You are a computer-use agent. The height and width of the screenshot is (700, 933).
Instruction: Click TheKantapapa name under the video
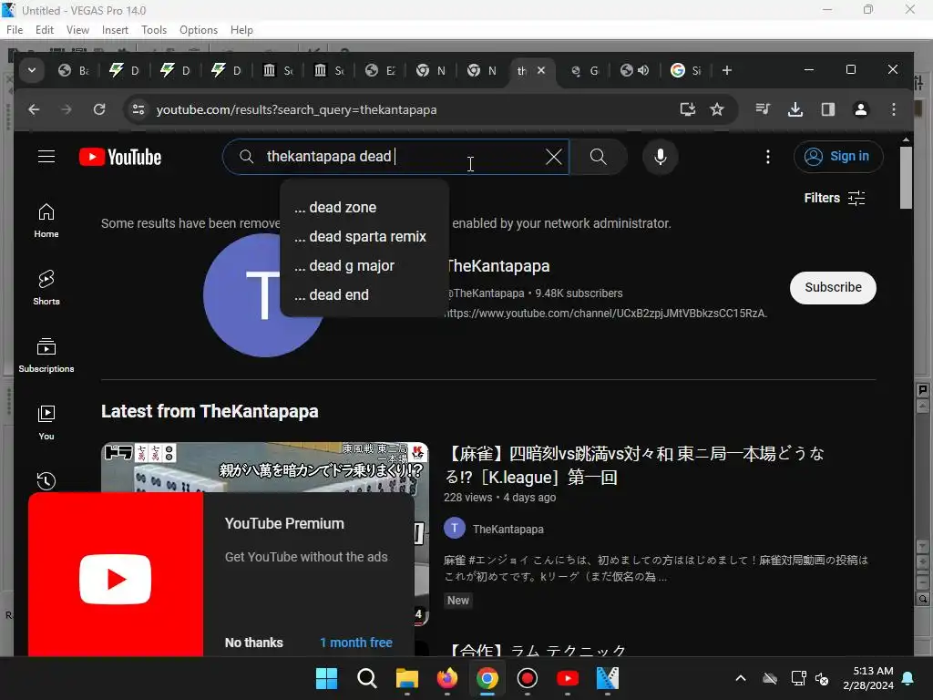508,530
